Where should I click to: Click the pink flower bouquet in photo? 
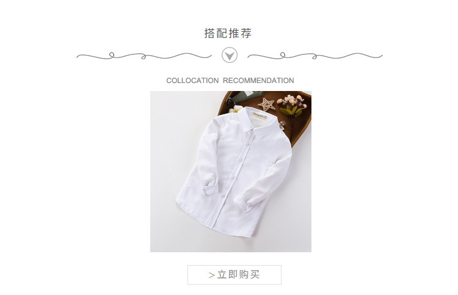click(x=292, y=106)
